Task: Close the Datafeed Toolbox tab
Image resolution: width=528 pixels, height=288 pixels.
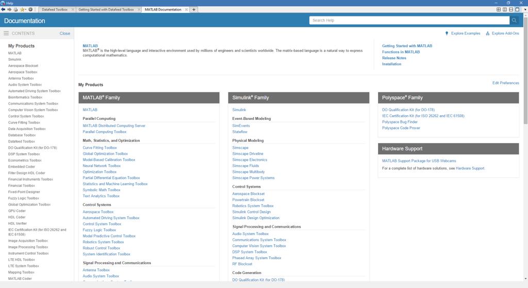Action: (x=73, y=9)
